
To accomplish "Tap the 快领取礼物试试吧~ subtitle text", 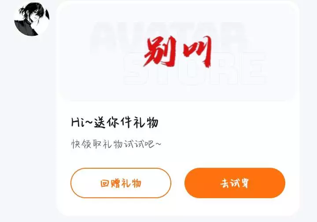I will coord(116,144).
